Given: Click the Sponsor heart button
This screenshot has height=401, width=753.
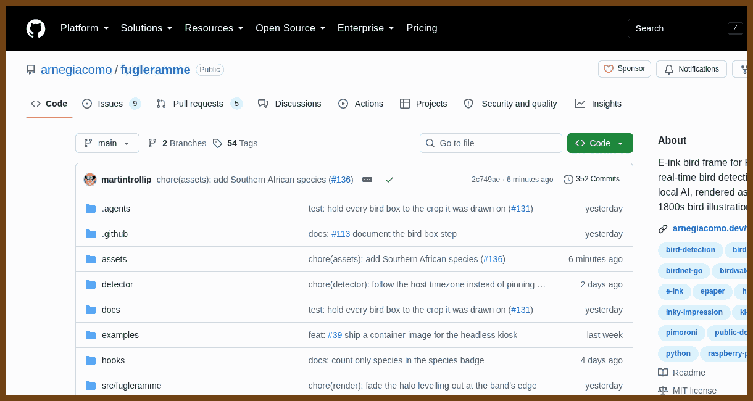Looking at the screenshot, I should click(x=625, y=69).
